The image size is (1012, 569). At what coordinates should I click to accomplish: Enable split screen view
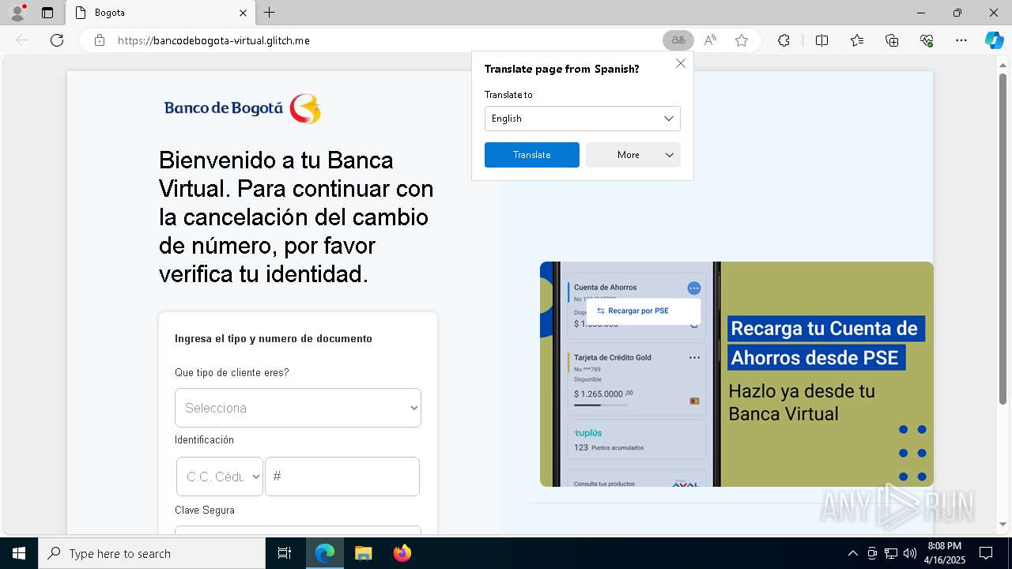click(821, 40)
